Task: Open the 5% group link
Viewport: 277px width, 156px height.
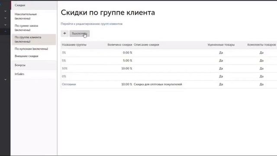Action: (x=64, y=61)
